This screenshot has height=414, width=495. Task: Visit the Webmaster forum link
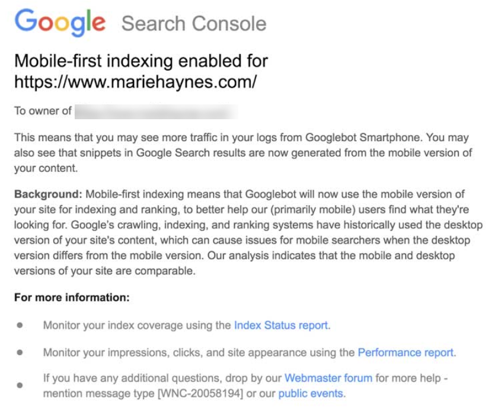coord(328,378)
